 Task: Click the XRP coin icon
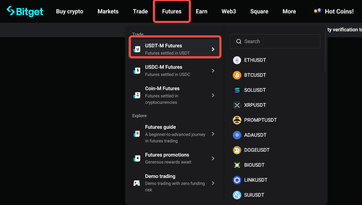click(237, 105)
